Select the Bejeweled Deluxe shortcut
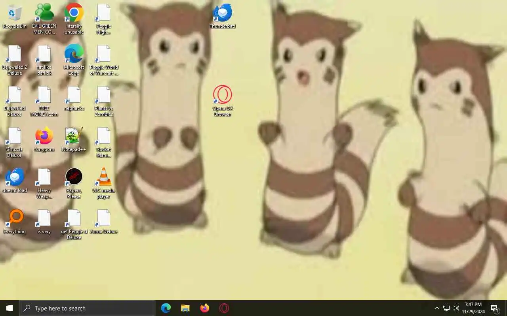507x316 pixels. pyautogui.click(x=15, y=101)
